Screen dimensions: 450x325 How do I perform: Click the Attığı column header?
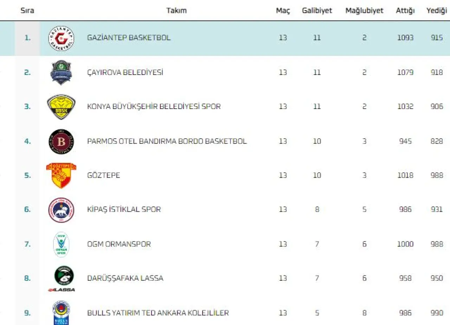click(405, 11)
